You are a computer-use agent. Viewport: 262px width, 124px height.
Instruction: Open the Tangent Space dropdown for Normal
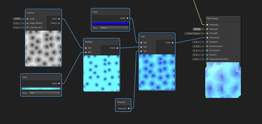[x=193, y=33]
